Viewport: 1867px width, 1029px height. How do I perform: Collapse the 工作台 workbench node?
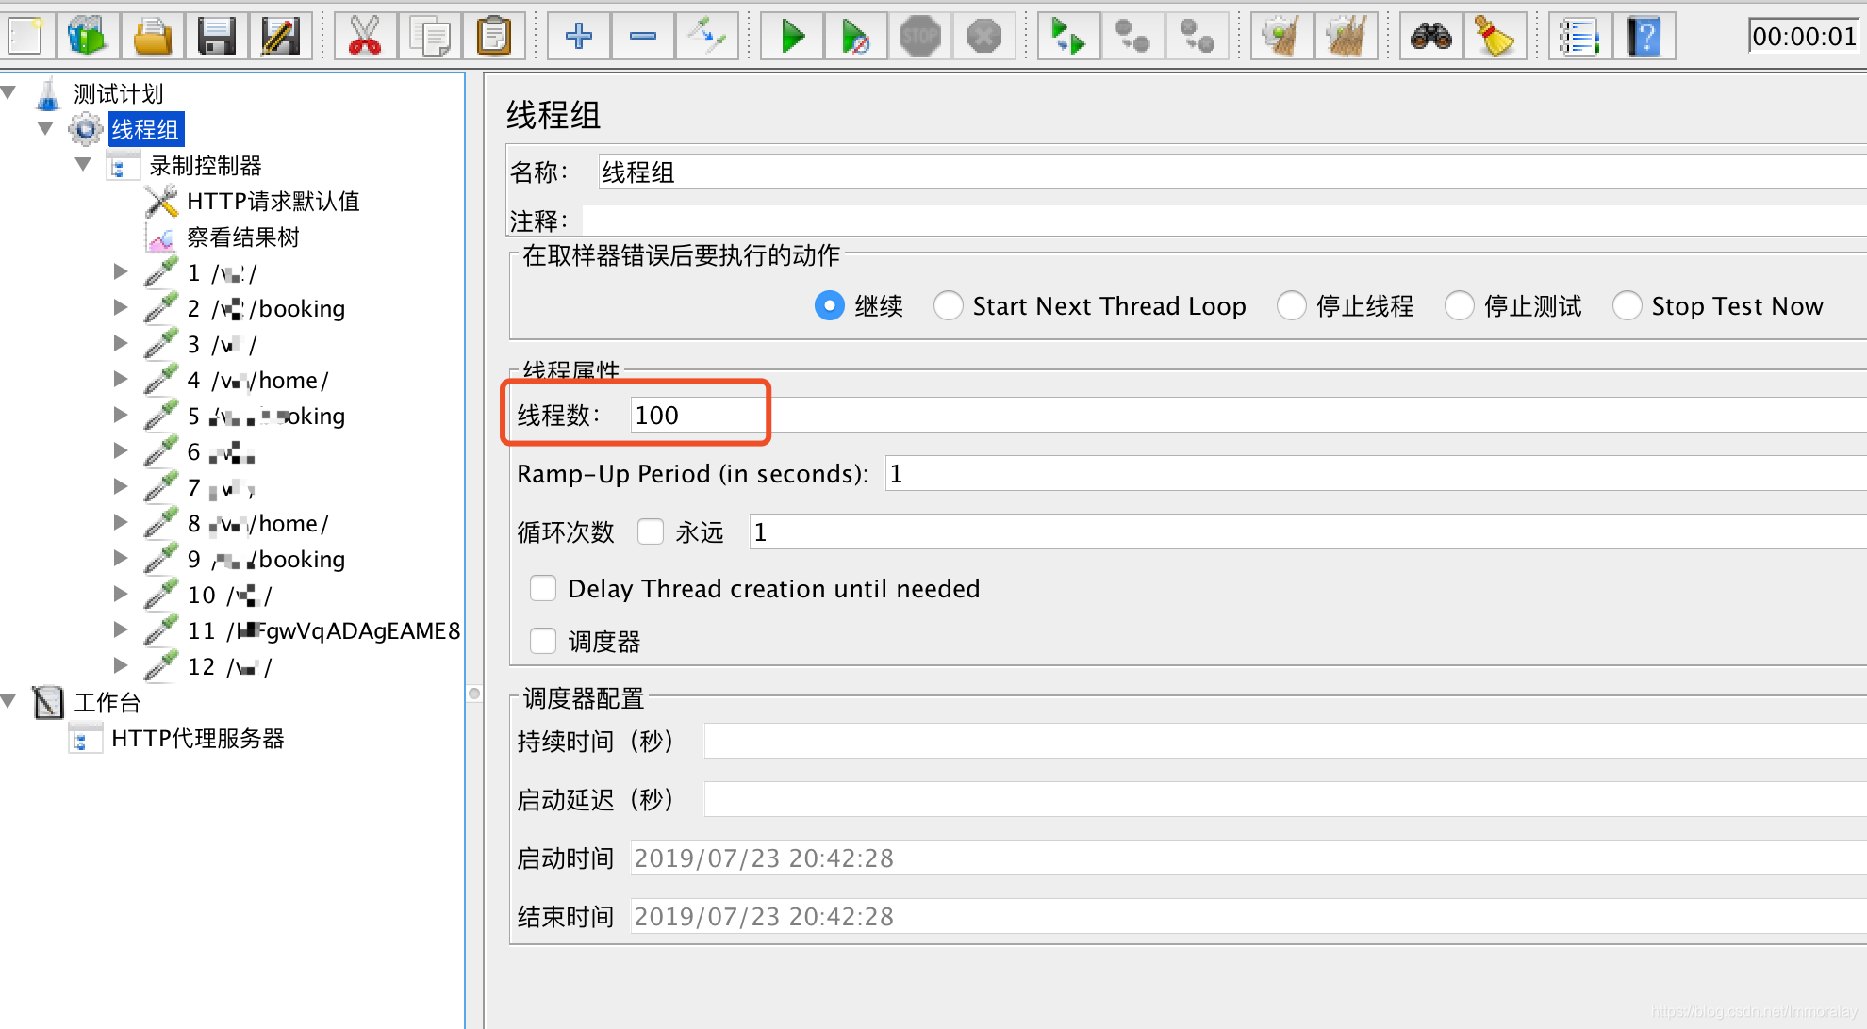tap(9, 702)
